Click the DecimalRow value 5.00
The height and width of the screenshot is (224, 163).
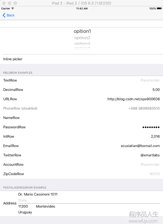(x=156, y=90)
